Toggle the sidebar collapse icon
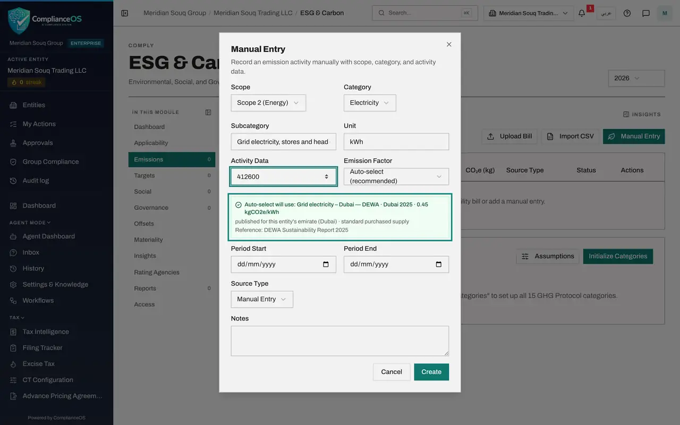Image resolution: width=680 pixels, height=425 pixels. point(125,13)
